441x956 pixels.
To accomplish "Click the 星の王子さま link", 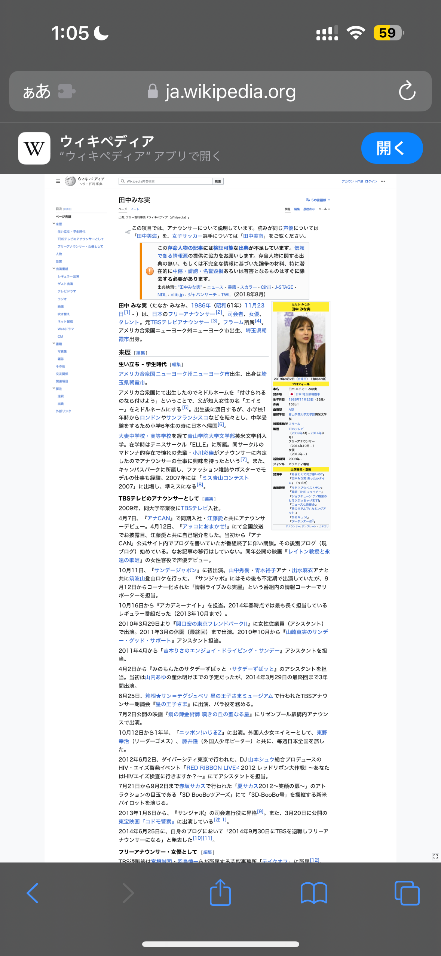I will click(172, 704).
